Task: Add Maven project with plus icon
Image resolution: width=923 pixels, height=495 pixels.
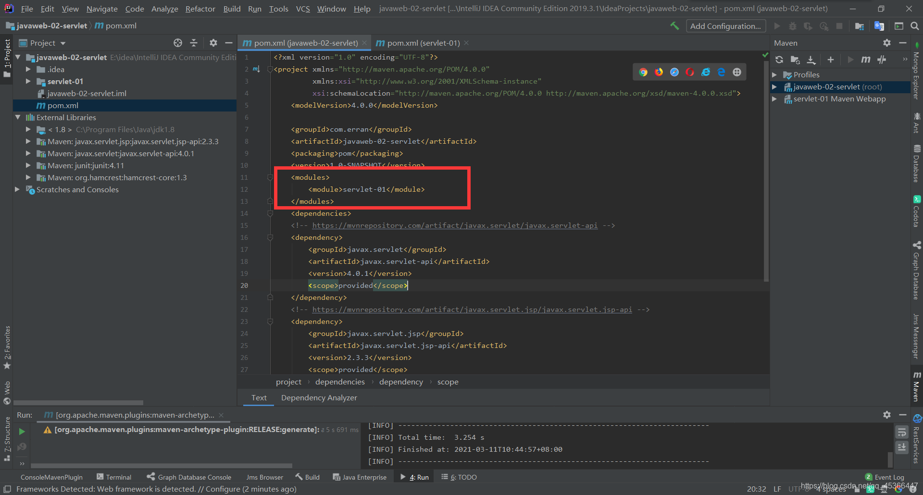Action: pyautogui.click(x=830, y=60)
